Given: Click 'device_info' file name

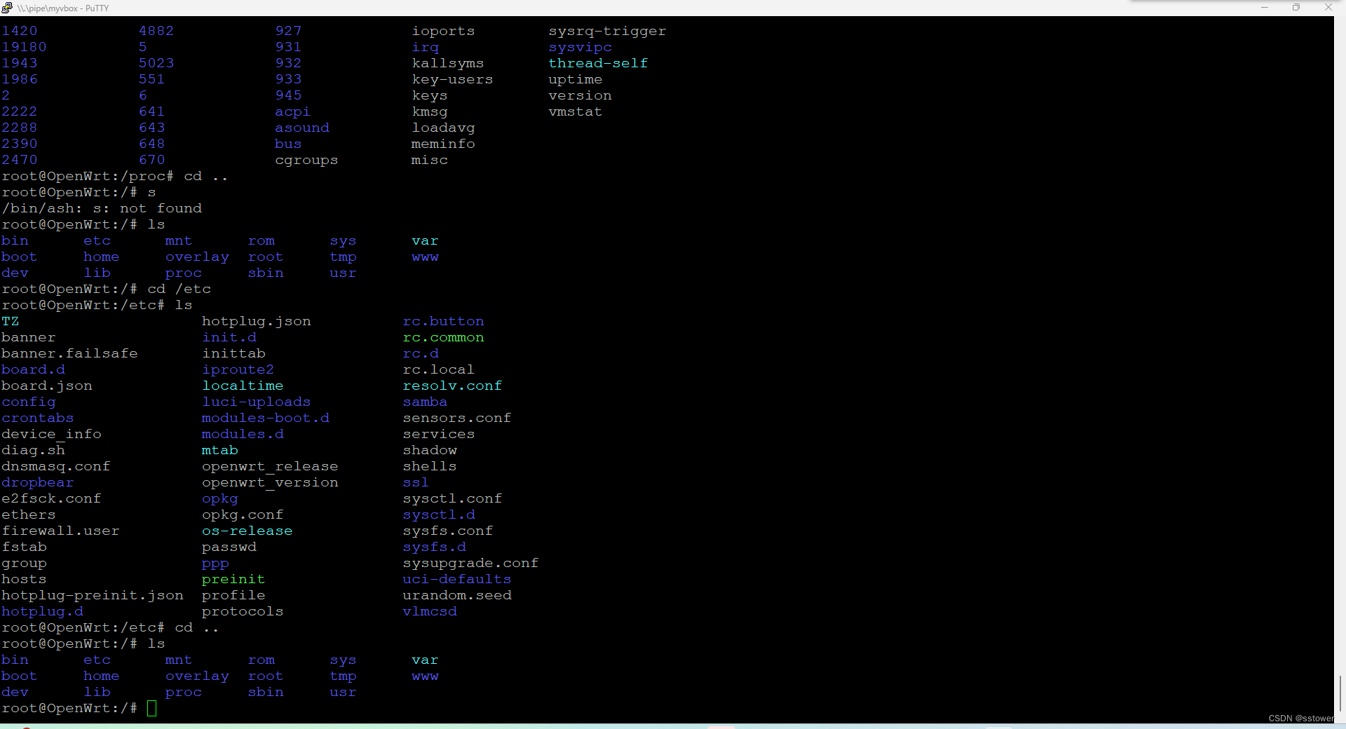Looking at the screenshot, I should pyautogui.click(x=51, y=434).
